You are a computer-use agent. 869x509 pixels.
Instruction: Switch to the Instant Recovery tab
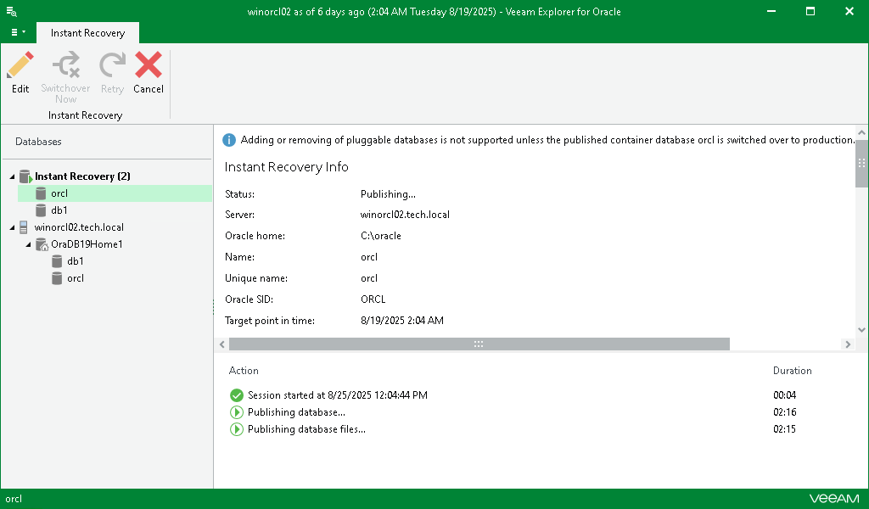[87, 33]
